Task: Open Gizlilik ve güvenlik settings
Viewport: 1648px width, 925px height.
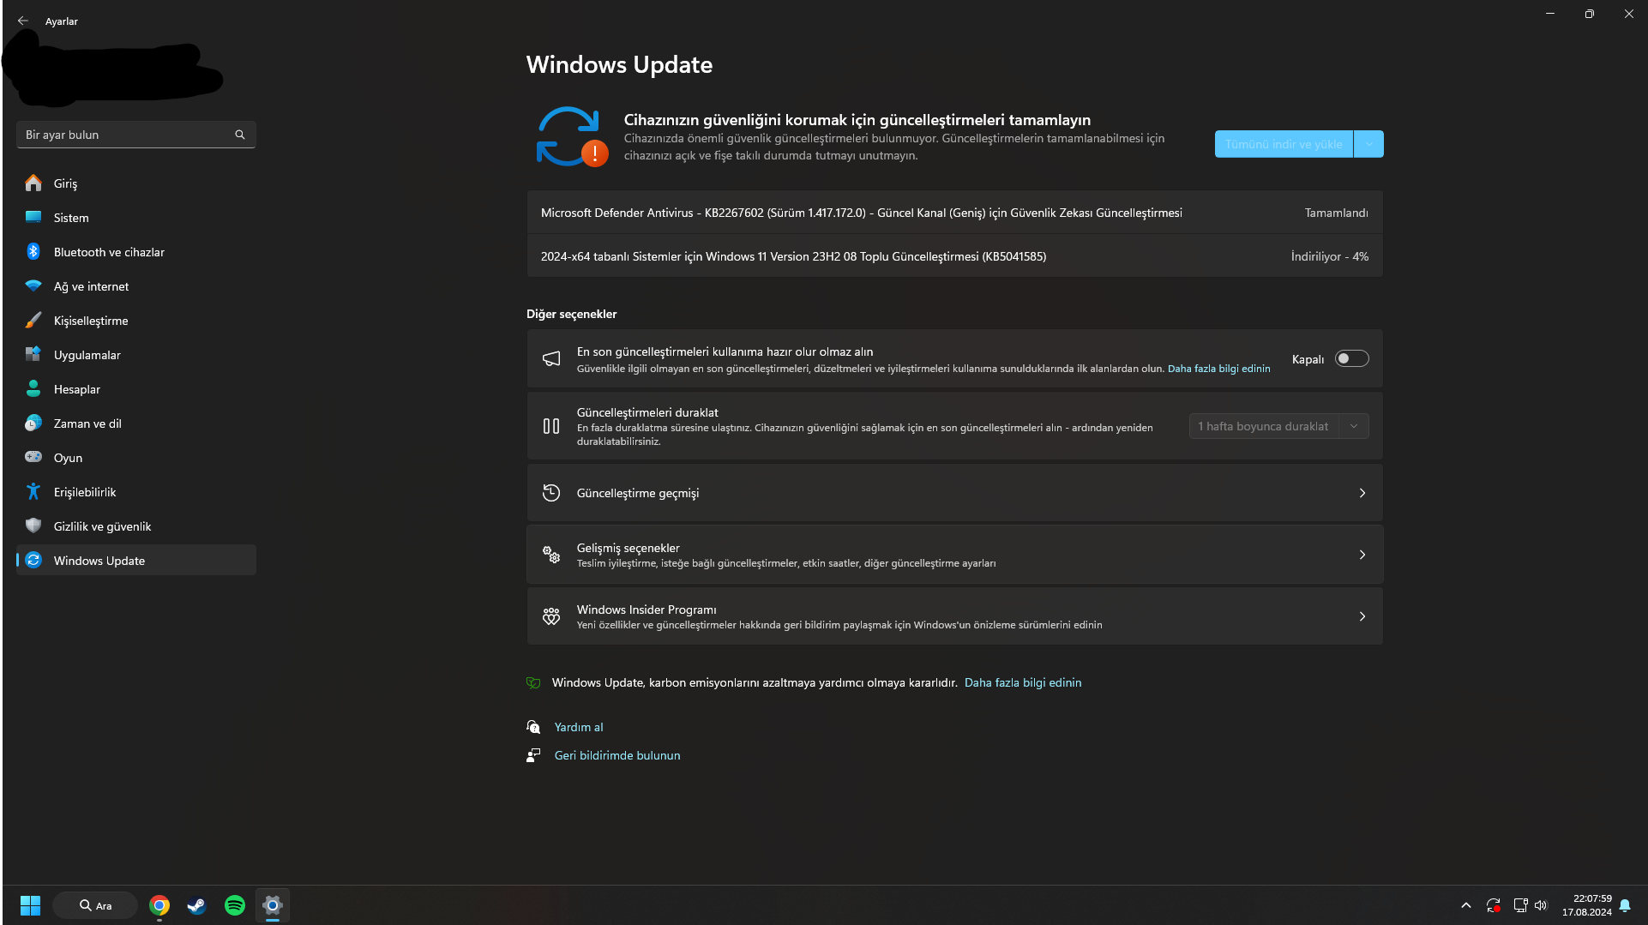Action: pyautogui.click(x=136, y=526)
